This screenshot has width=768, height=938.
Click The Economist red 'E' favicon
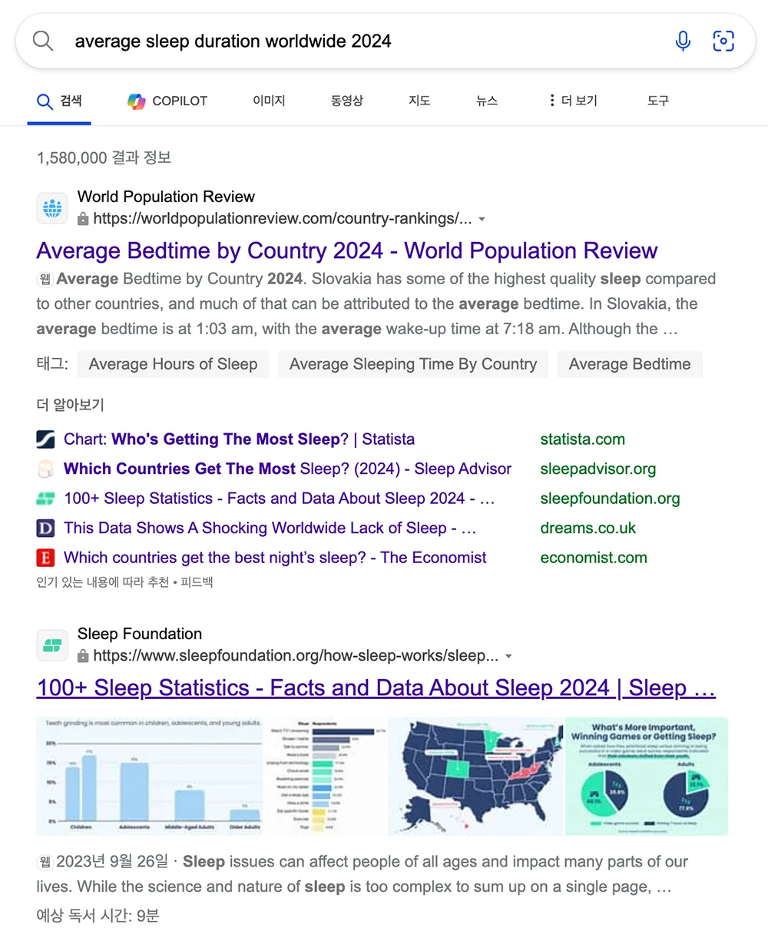[x=45, y=558]
